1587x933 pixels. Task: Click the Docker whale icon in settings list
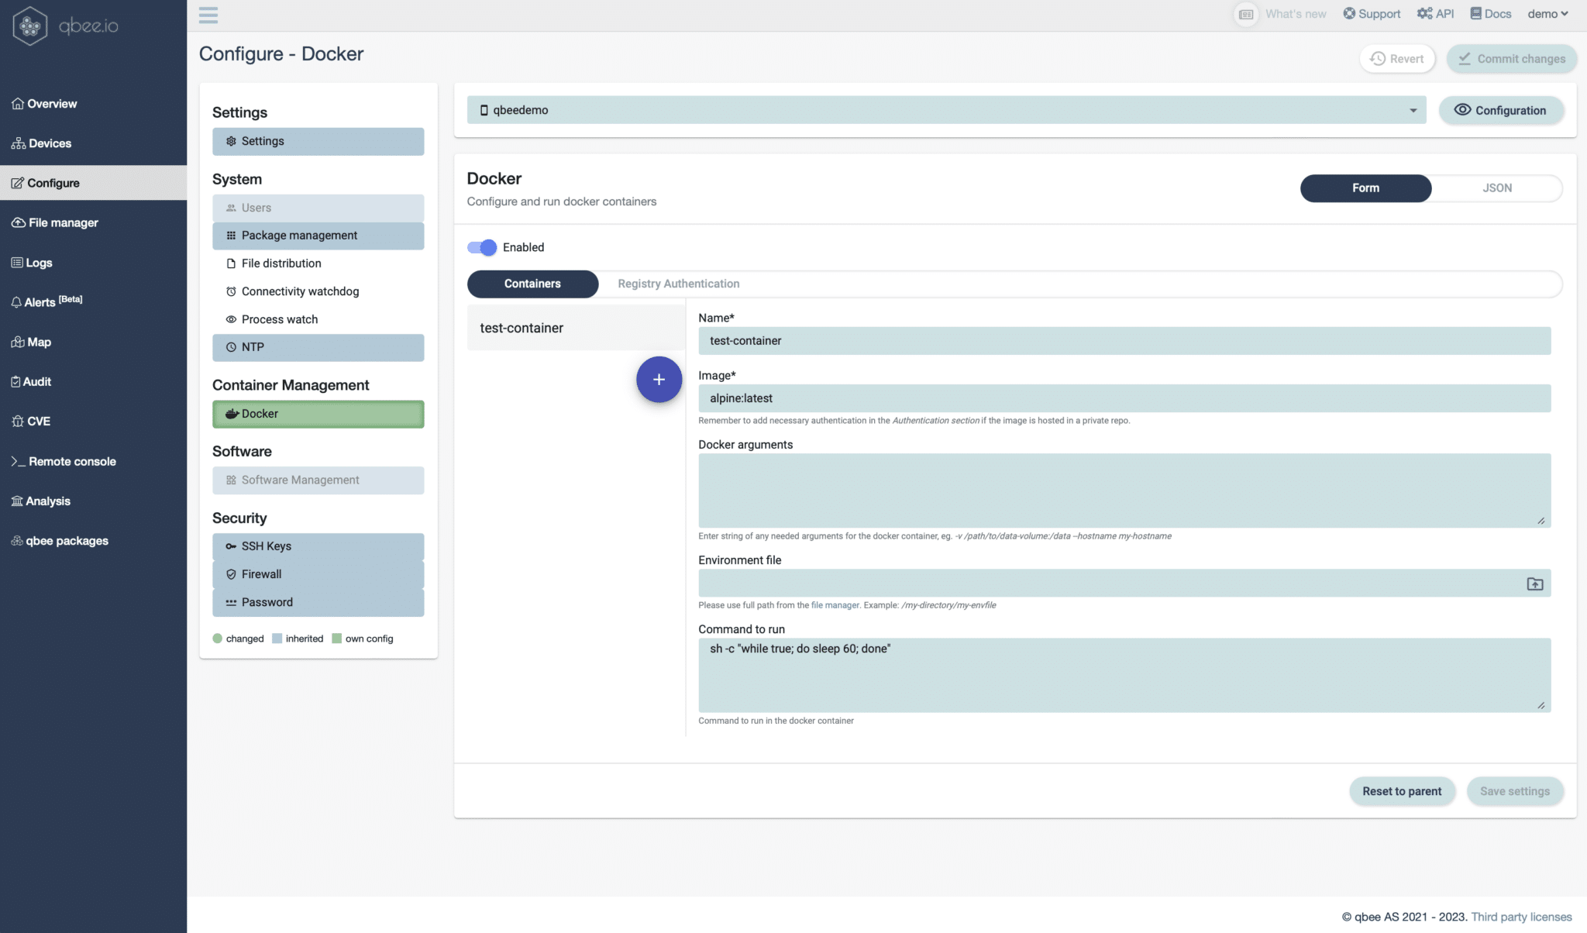pos(231,414)
